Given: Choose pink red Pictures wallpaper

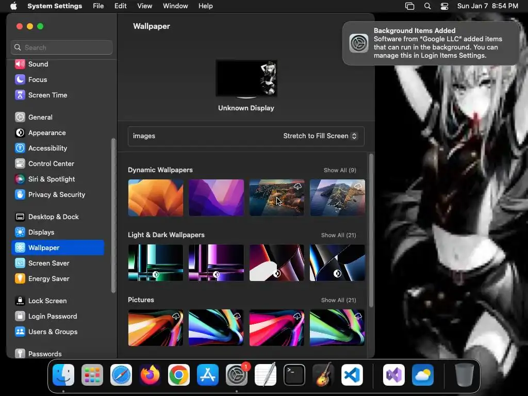Looking at the screenshot, I should coord(277,327).
